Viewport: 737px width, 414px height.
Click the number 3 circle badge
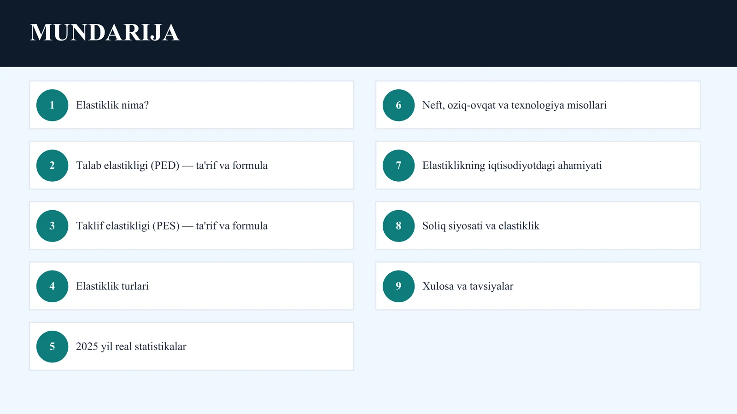tap(52, 225)
